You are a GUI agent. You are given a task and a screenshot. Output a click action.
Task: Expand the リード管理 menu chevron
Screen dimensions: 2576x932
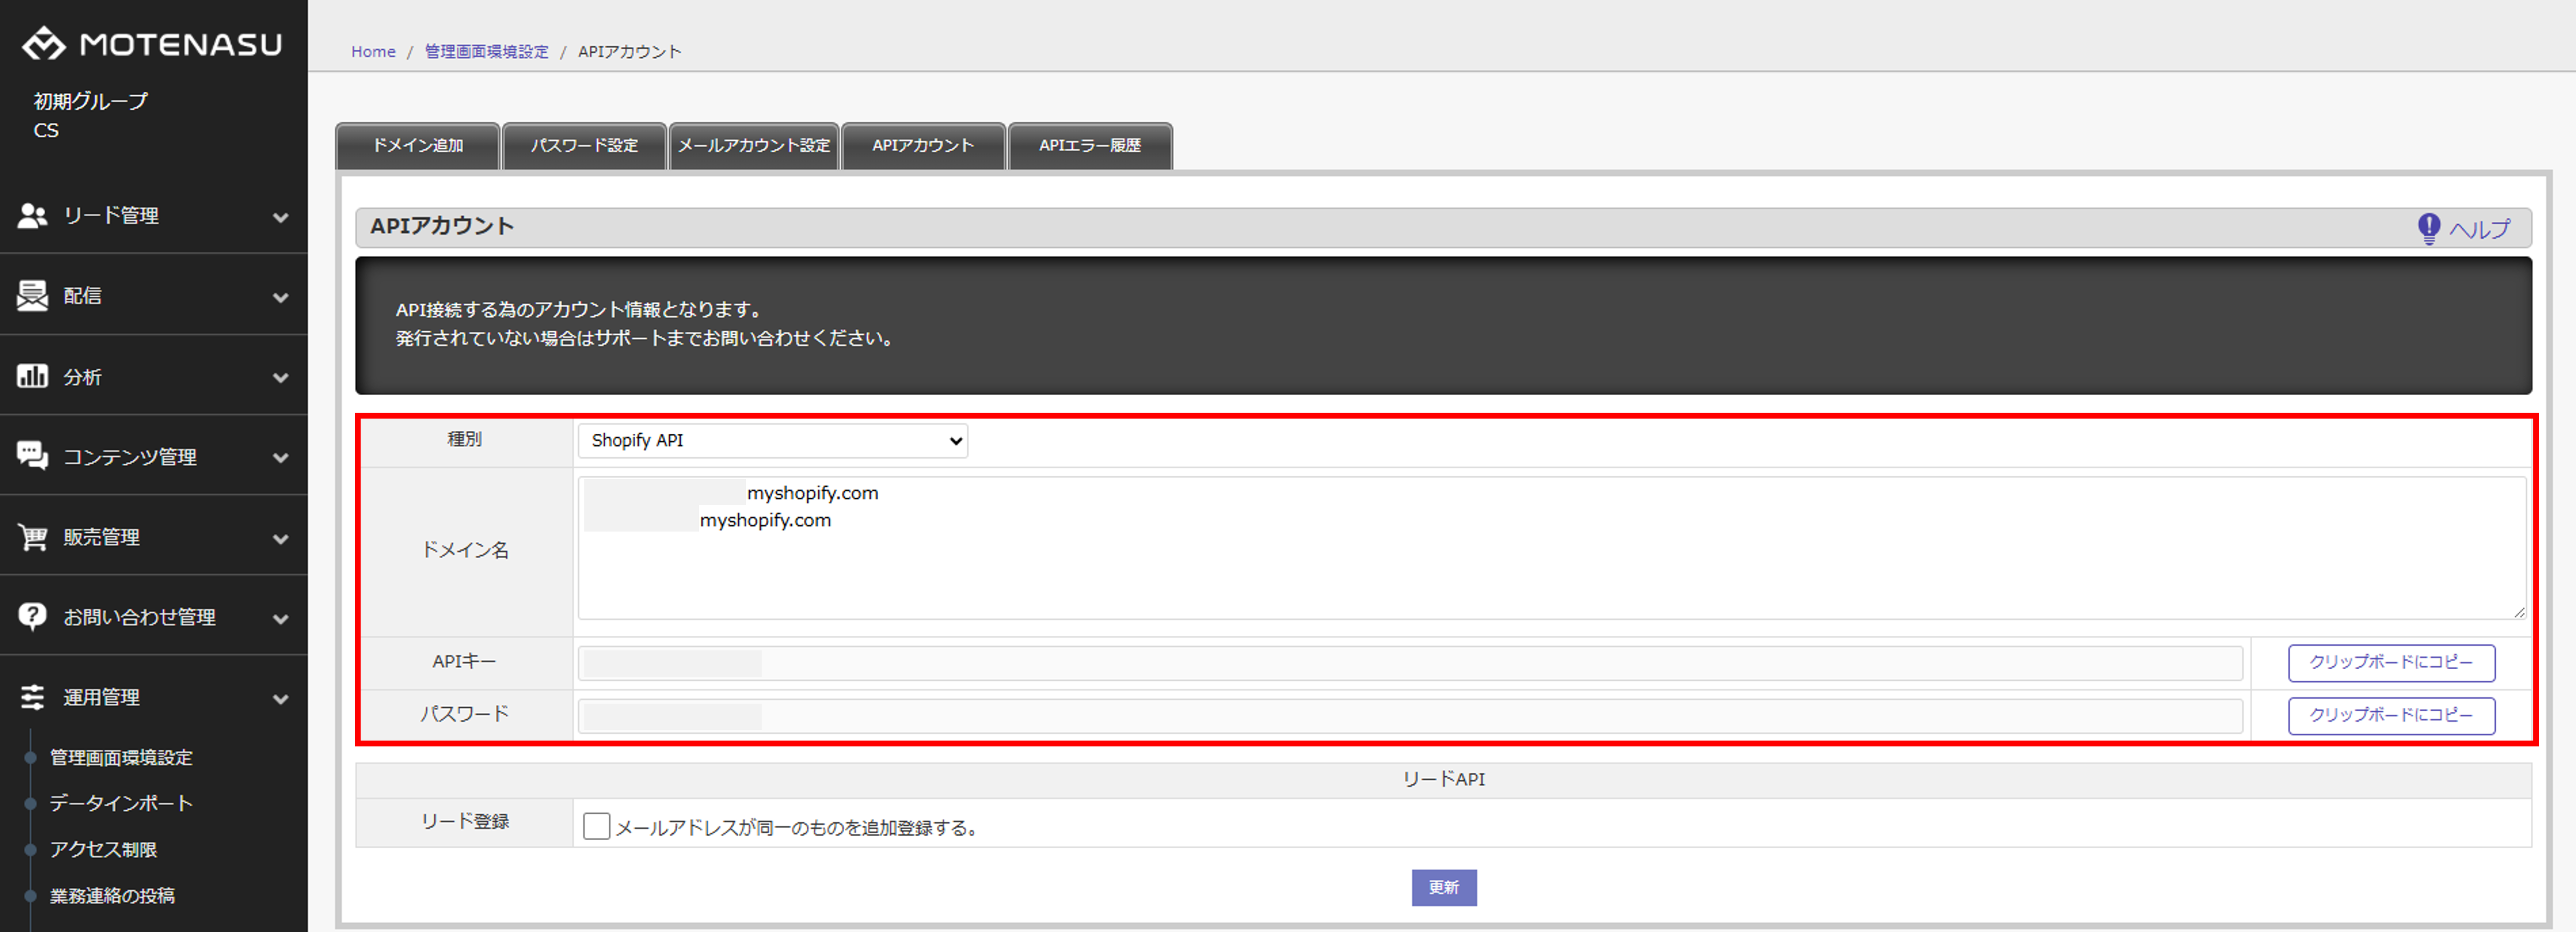(281, 217)
